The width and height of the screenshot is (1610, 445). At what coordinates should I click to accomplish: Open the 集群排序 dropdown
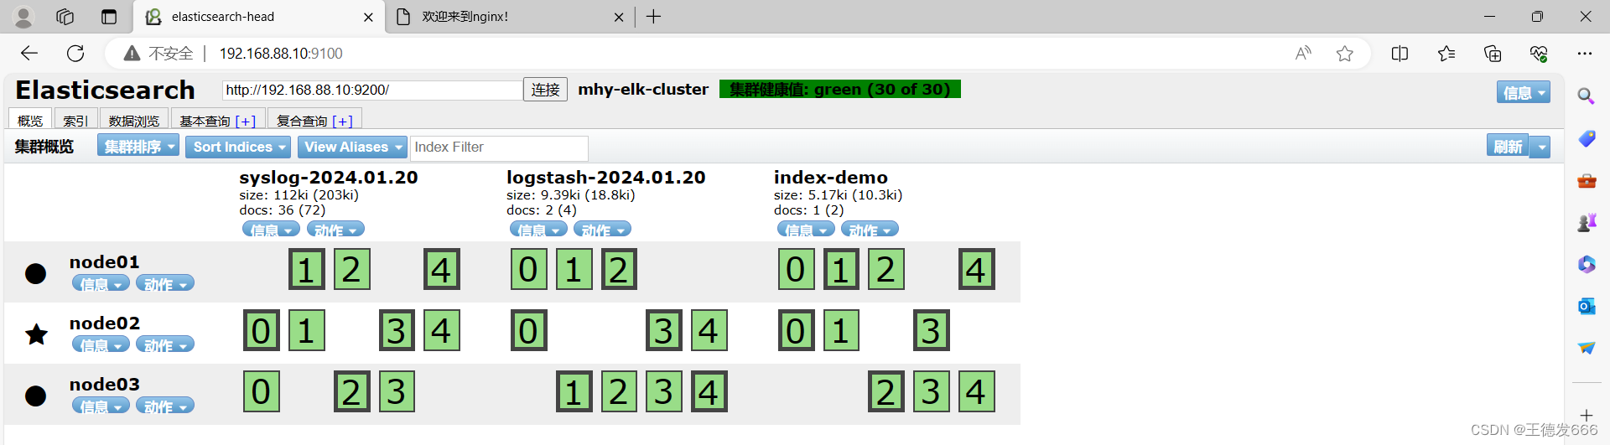click(x=138, y=147)
